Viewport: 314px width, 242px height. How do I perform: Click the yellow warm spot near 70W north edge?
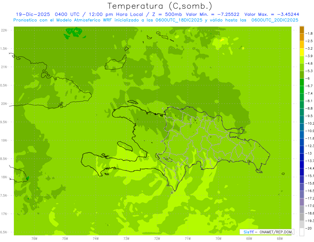(x=222, y=40)
